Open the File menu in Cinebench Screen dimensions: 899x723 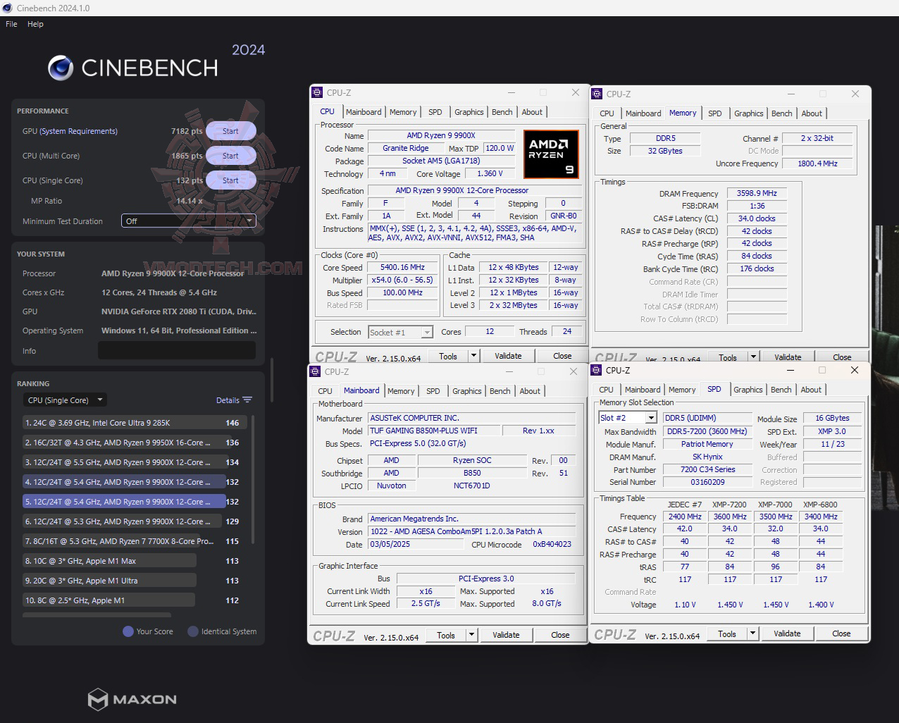click(11, 24)
